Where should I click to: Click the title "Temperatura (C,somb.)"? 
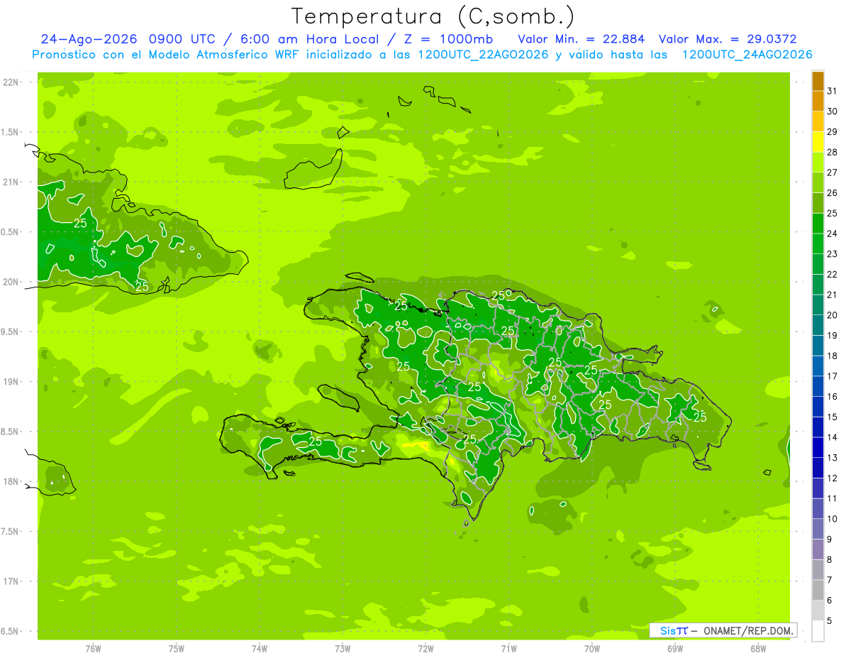tap(433, 16)
